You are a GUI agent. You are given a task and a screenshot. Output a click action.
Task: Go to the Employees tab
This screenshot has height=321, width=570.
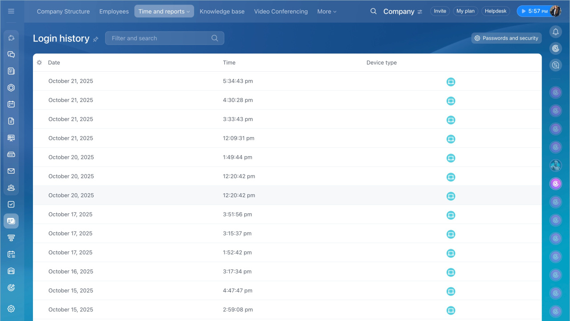coord(114,12)
